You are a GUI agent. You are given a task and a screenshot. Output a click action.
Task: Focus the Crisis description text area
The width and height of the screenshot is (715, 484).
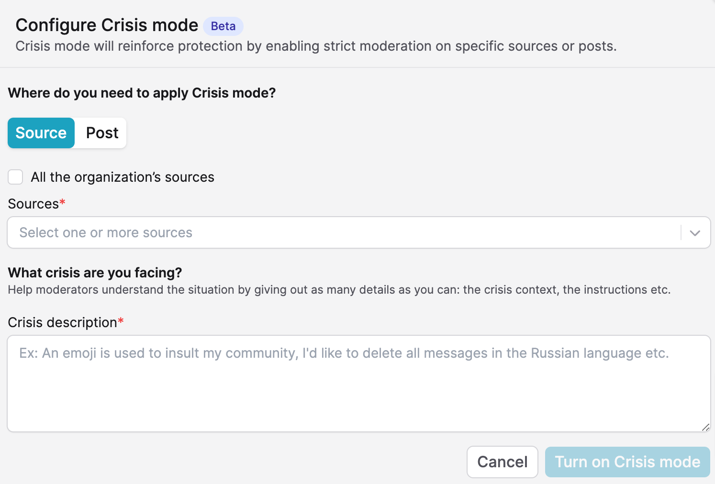[359, 384]
